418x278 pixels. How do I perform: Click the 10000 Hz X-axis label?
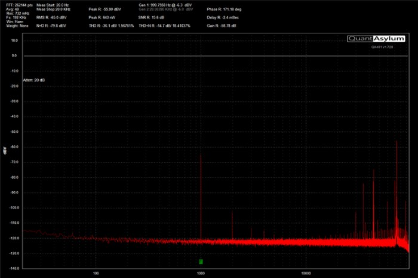point(306,273)
